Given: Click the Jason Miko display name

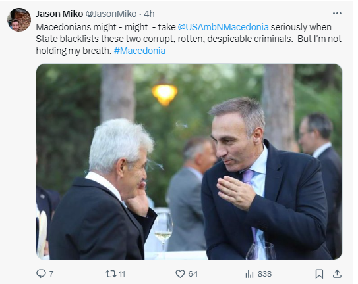Looking at the screenshot, I should coord(59,14).
